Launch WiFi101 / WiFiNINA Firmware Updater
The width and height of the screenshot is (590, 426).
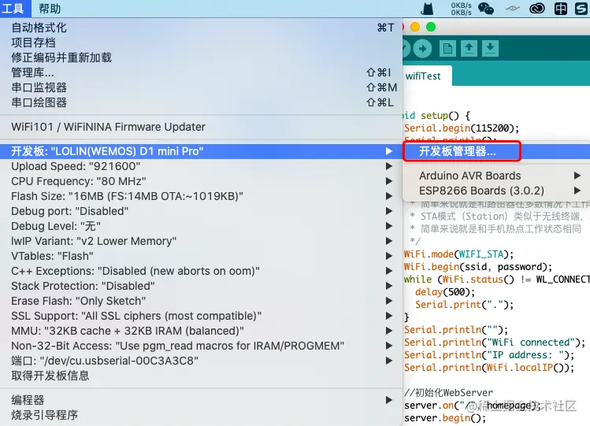tap(202, 127)
